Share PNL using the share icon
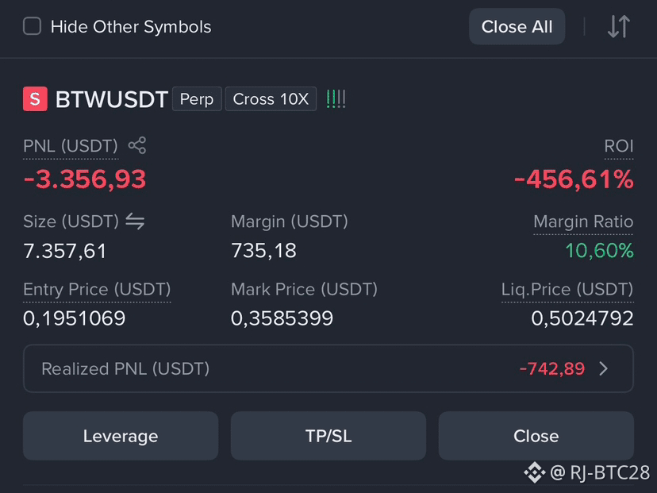Image resolution: width=657 pixels, height=493 pixels. [x=137, y=145]
